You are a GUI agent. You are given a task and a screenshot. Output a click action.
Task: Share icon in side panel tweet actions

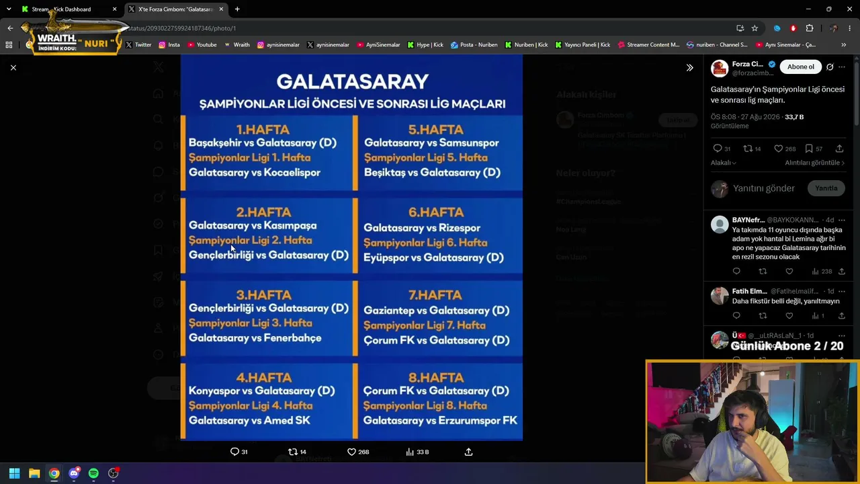[839, 149]
